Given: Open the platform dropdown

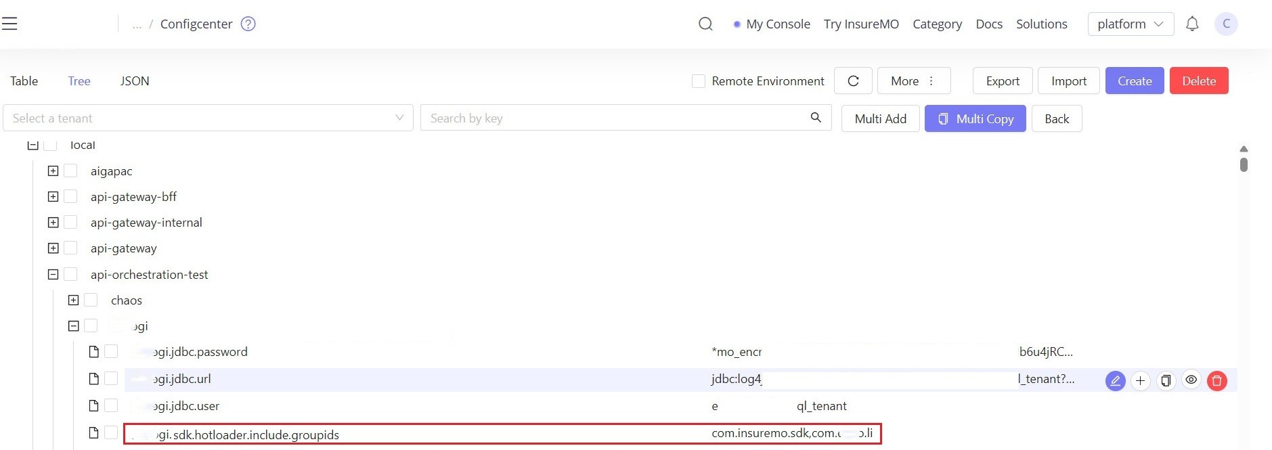Looking at the screenshot, I should coord(1131,24).
